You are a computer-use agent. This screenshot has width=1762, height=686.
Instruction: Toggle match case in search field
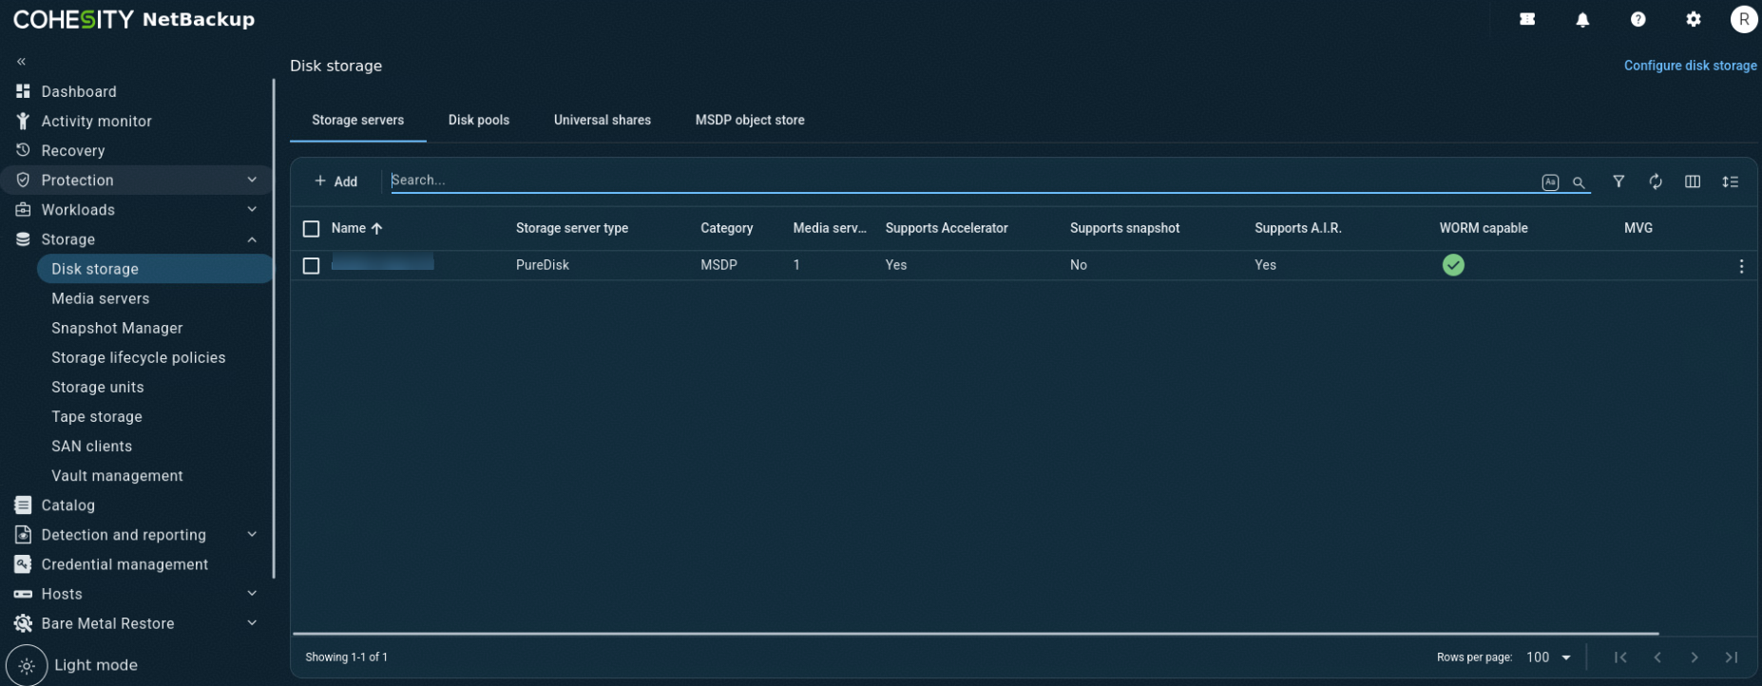1550,181
